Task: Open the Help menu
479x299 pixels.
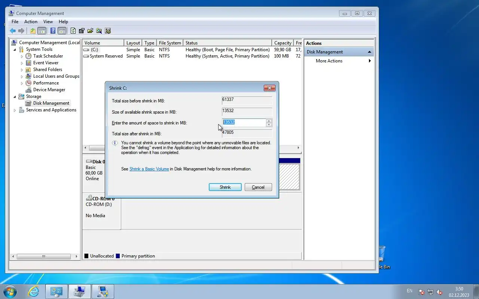Action: pyautogui.click(x=63, y=22)
